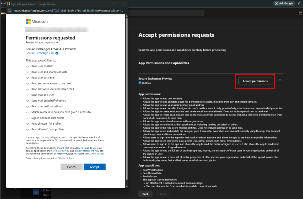Expand Send mail on behalf of others
303x199 pixels.
pyautogui.click(x=27, y=101)
